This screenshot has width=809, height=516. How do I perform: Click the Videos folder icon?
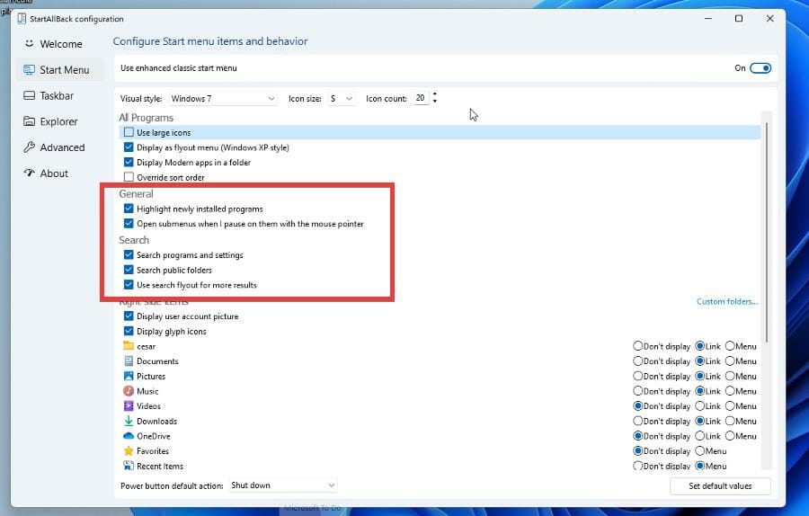coord(129,406)
